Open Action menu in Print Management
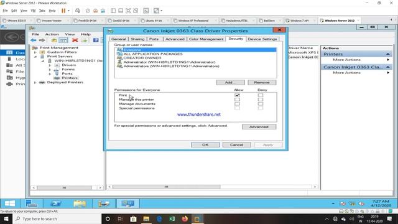Viewport: 398px width, 224px height. coord(52,34)
